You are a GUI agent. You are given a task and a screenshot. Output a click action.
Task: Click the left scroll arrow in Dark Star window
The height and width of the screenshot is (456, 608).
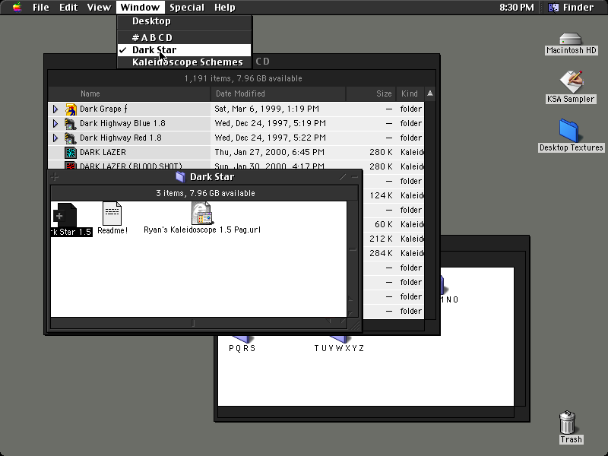pos(329,322)
